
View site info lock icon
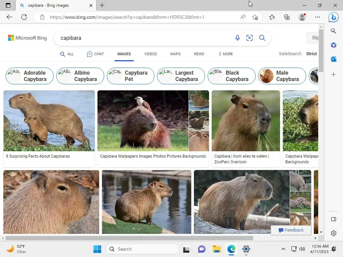click(42, 17)
